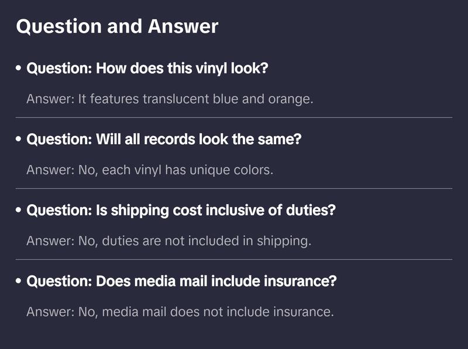468x349 pixels.
Task: Click question 'Does media mail include insurance?'
Action: tap(182, 281)
